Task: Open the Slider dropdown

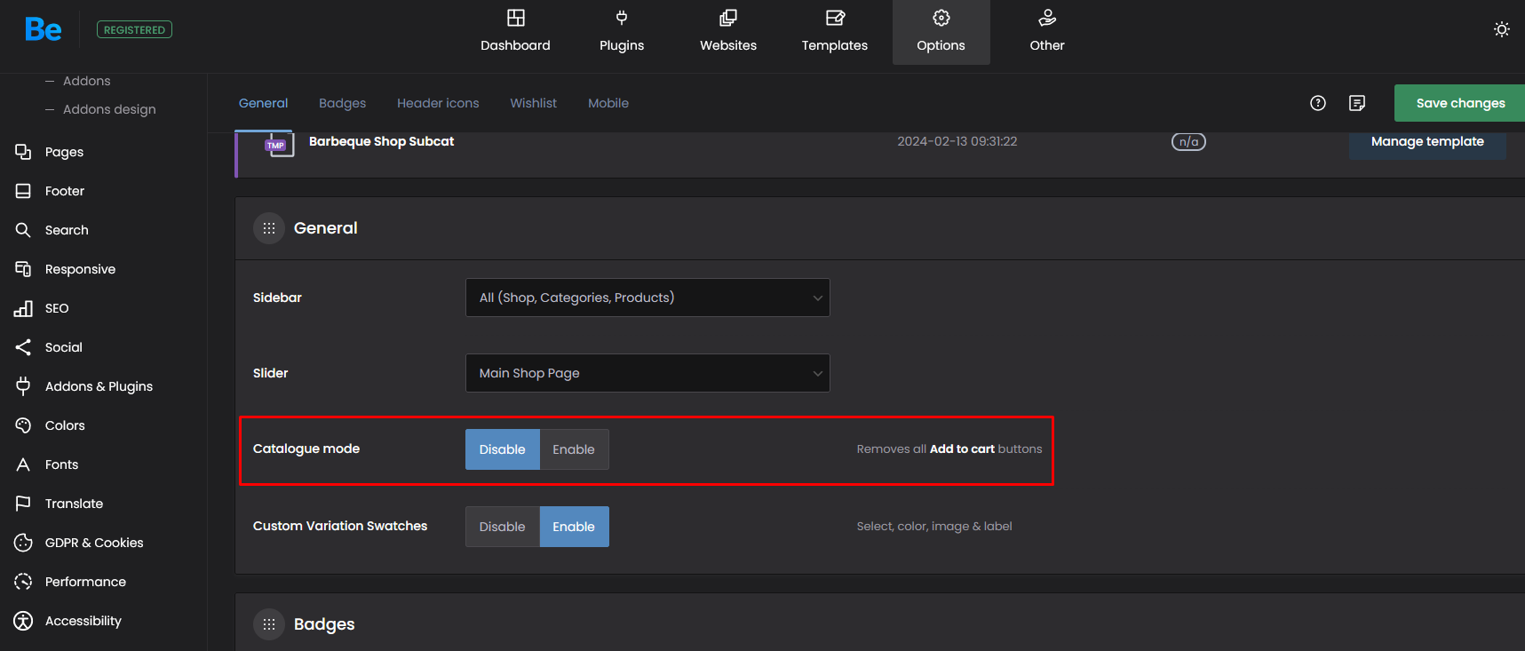Action: [x=647, y=373]
